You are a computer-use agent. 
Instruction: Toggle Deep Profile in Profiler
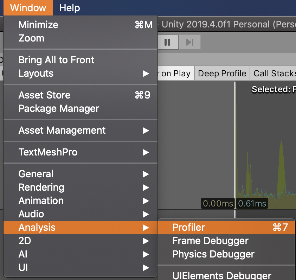click(x=222, y=73)
